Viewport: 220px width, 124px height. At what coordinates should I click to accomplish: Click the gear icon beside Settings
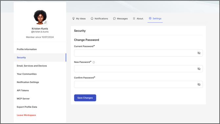[150, 18]
